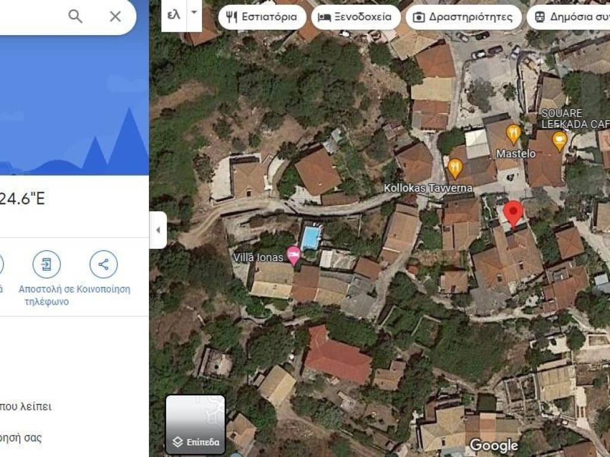Select the Δημόσια συγκοινωνία filter chip
This screenshot has width=610, height=457.
pos(568,17)
